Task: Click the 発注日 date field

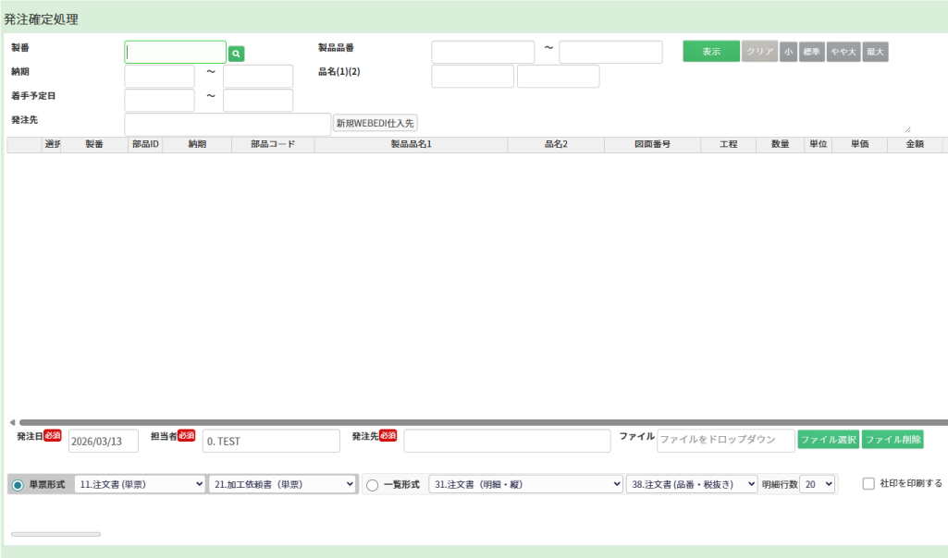Action: (103, 442)
